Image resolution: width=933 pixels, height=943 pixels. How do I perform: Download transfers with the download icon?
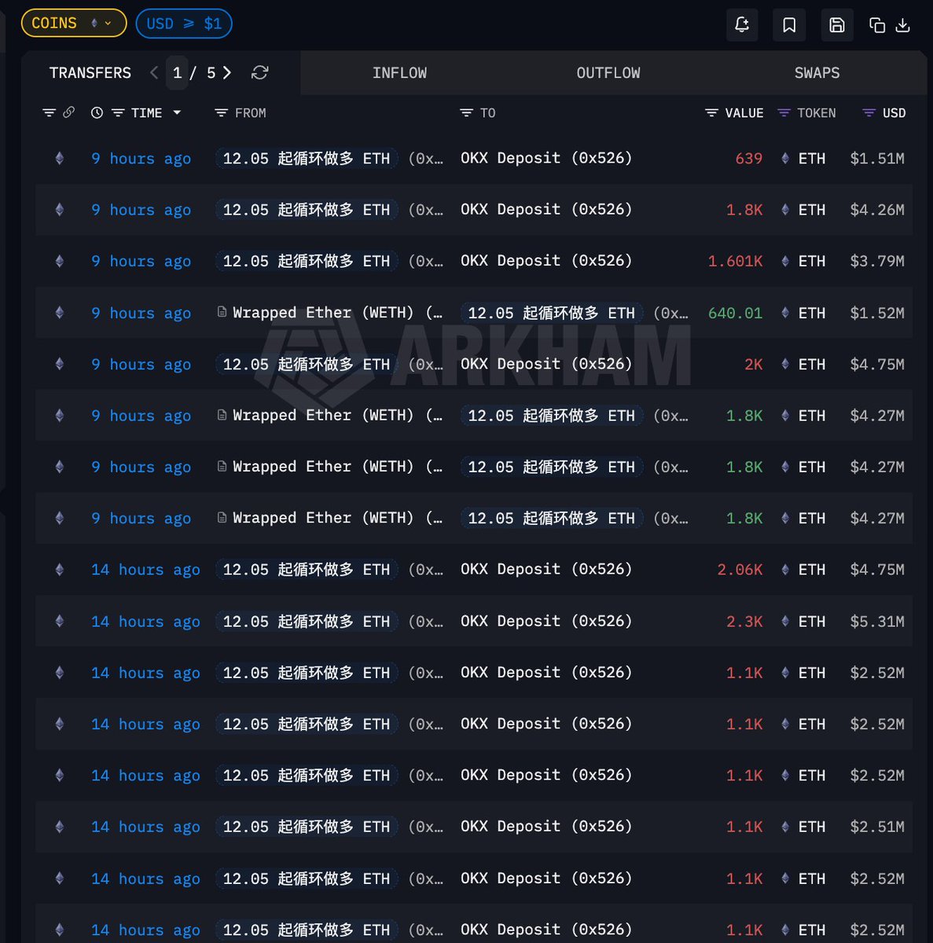tap(903, 25)
